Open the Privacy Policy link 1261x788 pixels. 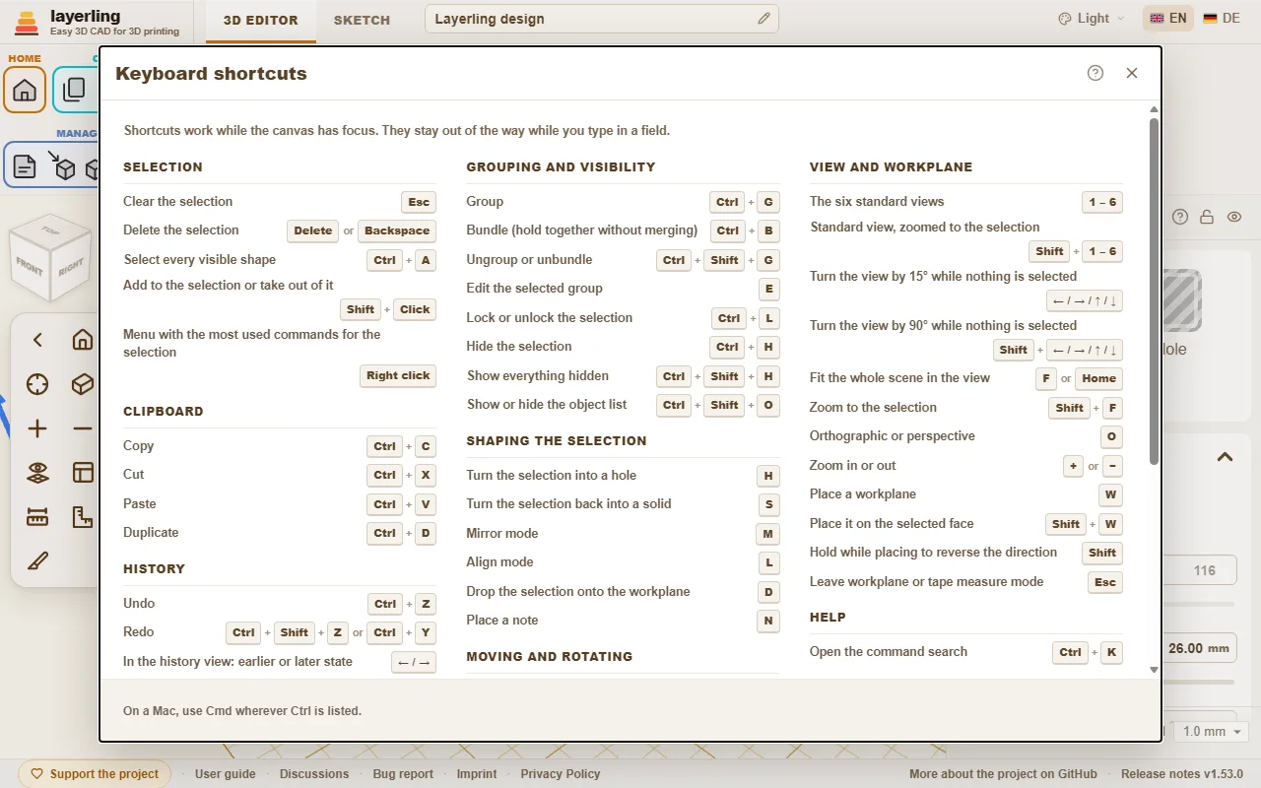coord(561,774)
